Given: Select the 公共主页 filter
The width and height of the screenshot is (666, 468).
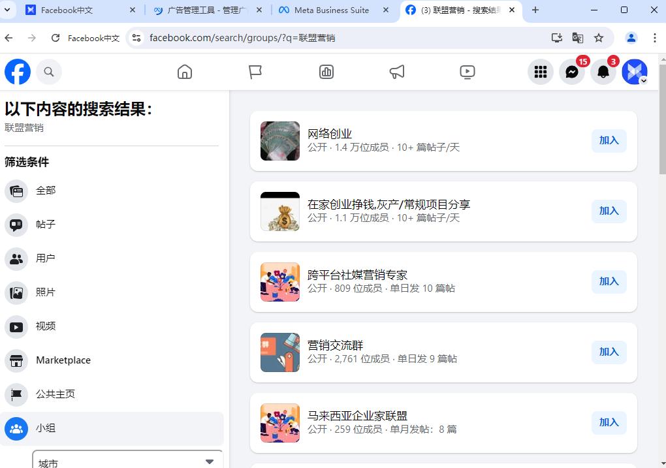Looking at the screenshot, I should [x=112, y=394].
